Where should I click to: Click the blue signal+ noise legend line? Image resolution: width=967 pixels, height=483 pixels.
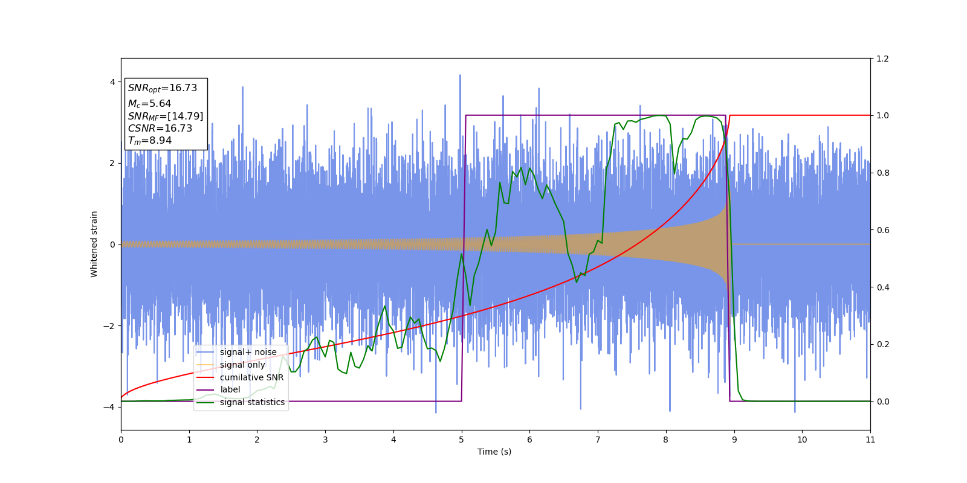[x=205, y=352]
